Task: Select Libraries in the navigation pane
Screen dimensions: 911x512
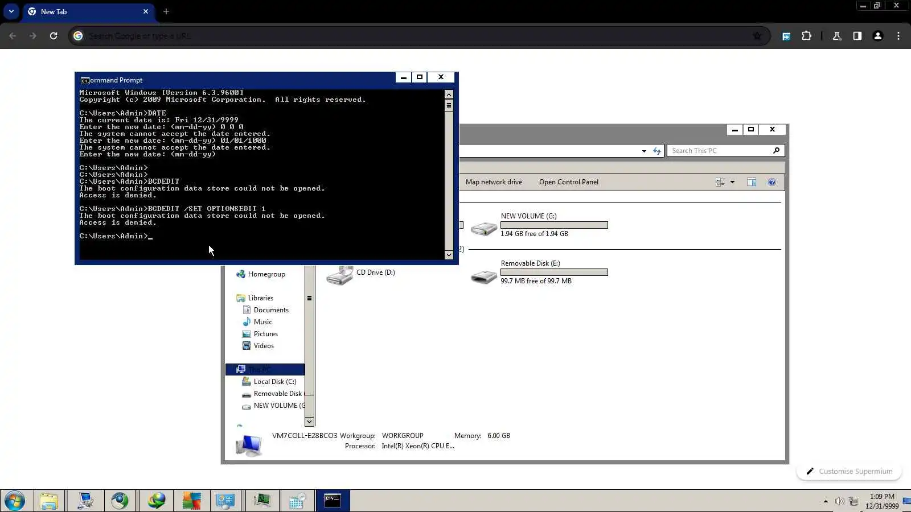Action: [x=255, y=298]
